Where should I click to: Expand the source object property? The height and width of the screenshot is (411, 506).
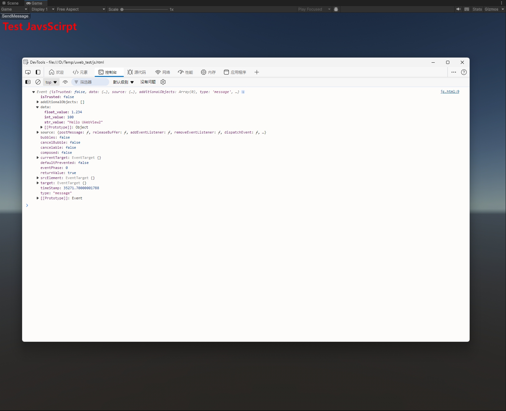click(x=38, y=133)
